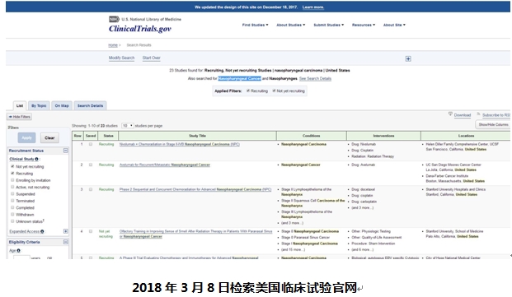Open the studies per page dropdown
This screenshot has height=297, width=512.
[127, 125]
